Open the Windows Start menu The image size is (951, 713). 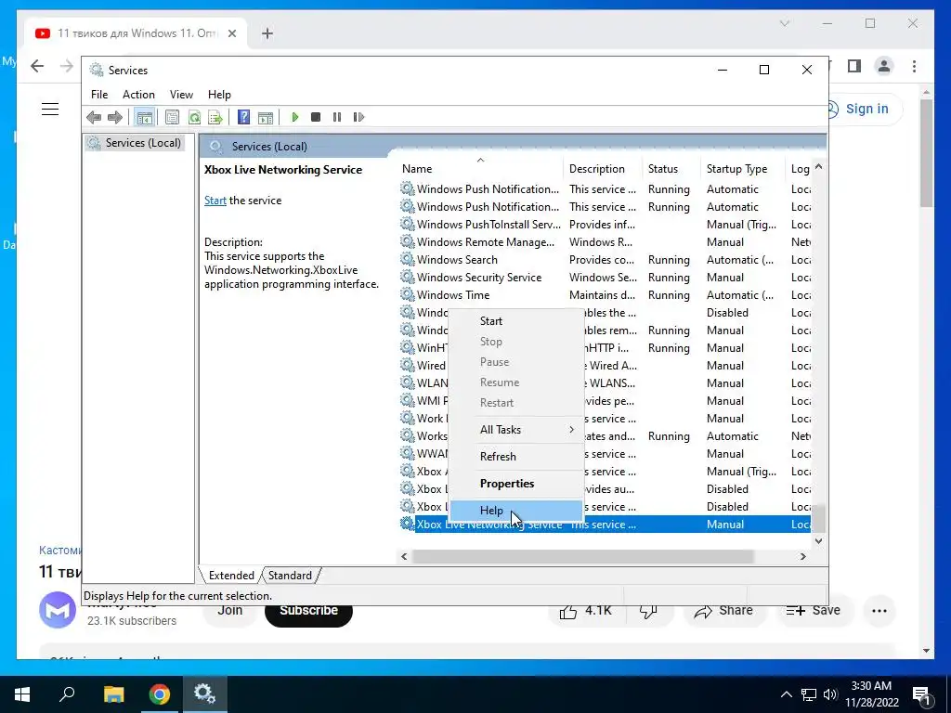pyautogui.click(x=22, y=694)
